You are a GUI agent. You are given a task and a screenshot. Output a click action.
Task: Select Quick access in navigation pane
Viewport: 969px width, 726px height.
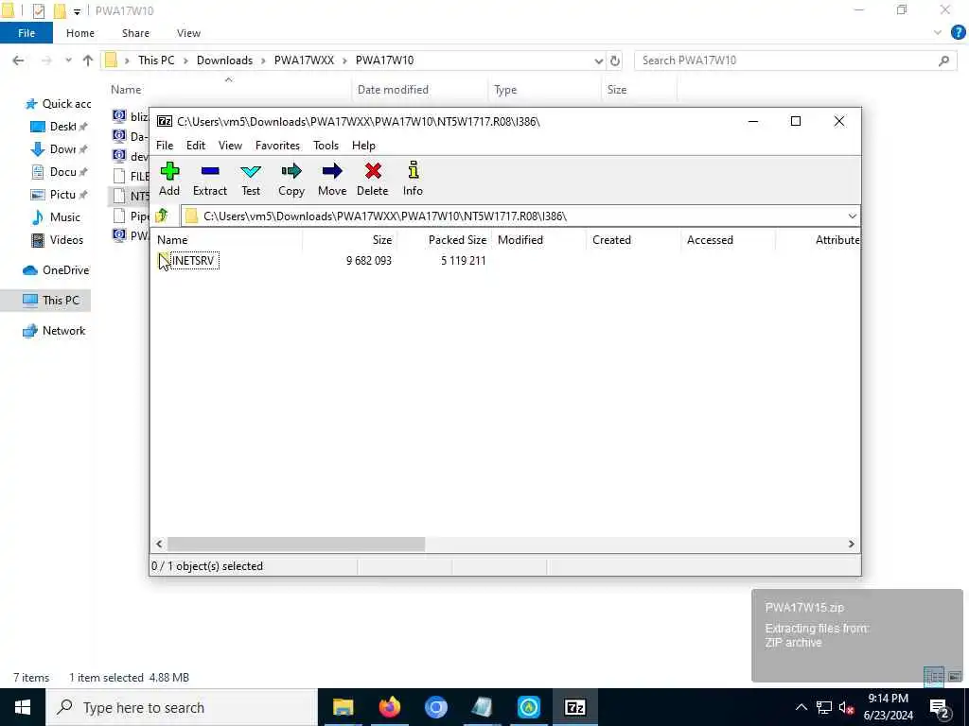[58, 104]
